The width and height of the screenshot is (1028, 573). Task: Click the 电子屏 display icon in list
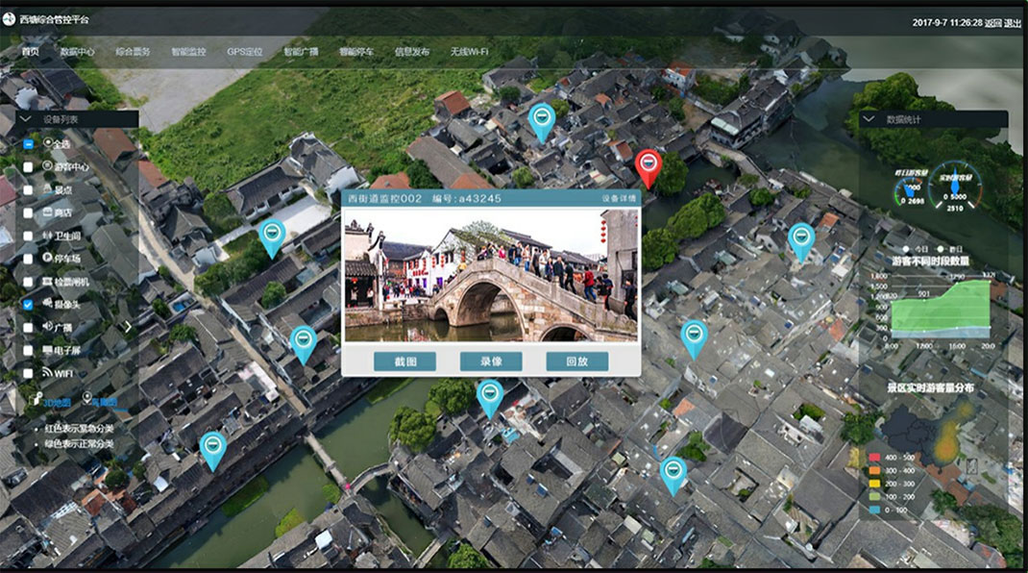click(x=47, y=350)
